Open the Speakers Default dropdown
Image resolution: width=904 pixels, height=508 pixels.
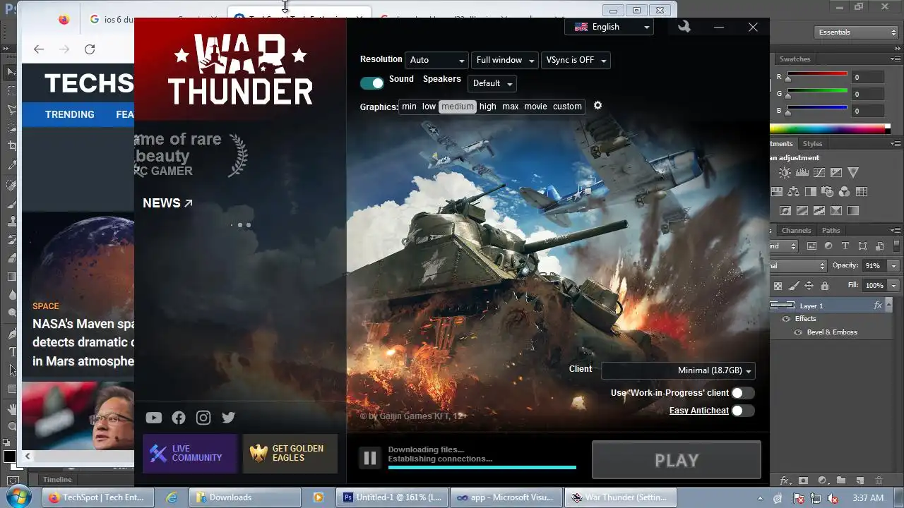click(x=492, y=83)
